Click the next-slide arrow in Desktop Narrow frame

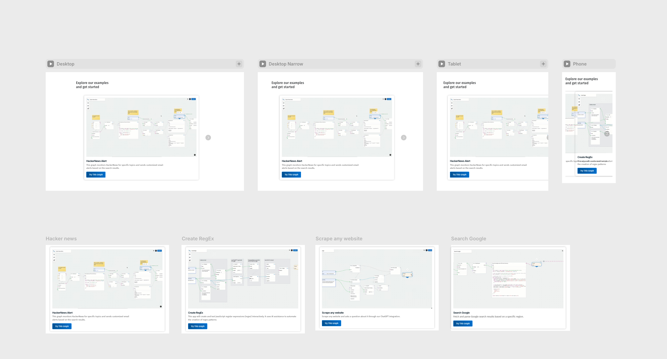pyautogui.click(x=404, y=138)
